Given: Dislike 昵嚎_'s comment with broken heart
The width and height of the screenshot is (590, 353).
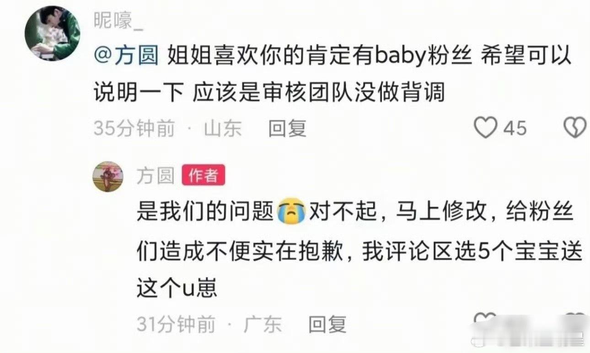Looking at the screenshot, I should (x=574, y=128).
